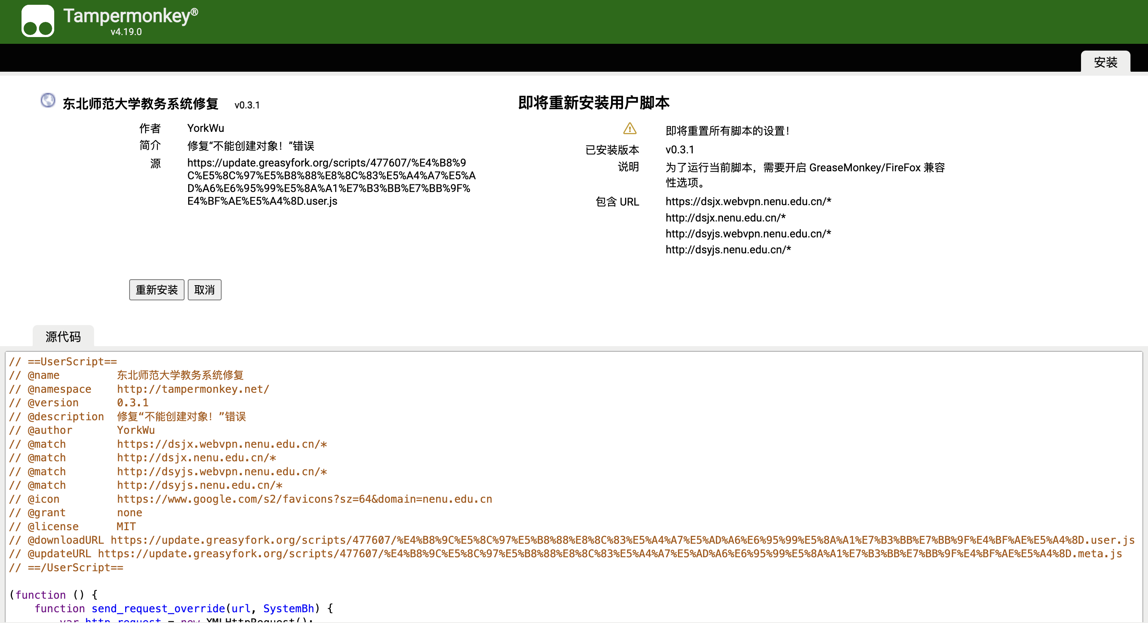Click the http://dsyjs.nenu.edu.cn/* include URL
1148x623 pixels.
click(728, 250)
